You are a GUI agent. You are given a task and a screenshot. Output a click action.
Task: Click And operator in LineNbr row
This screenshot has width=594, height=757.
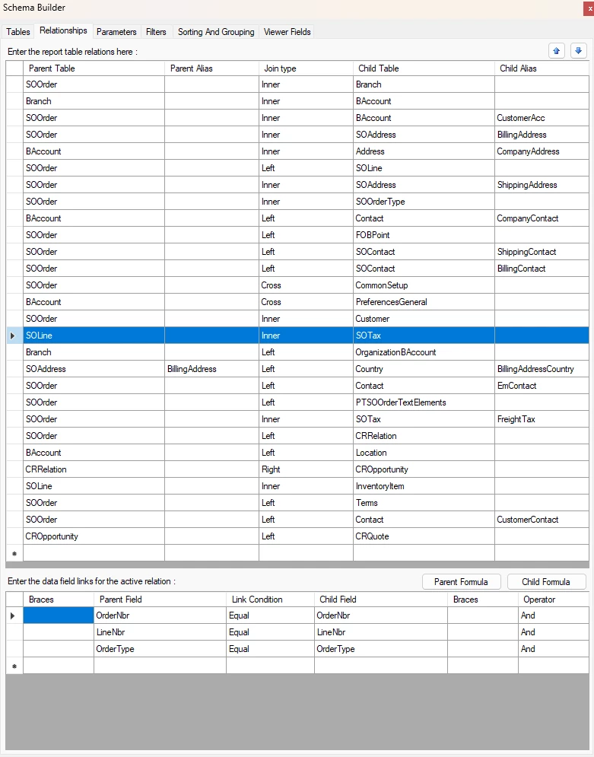554,632
